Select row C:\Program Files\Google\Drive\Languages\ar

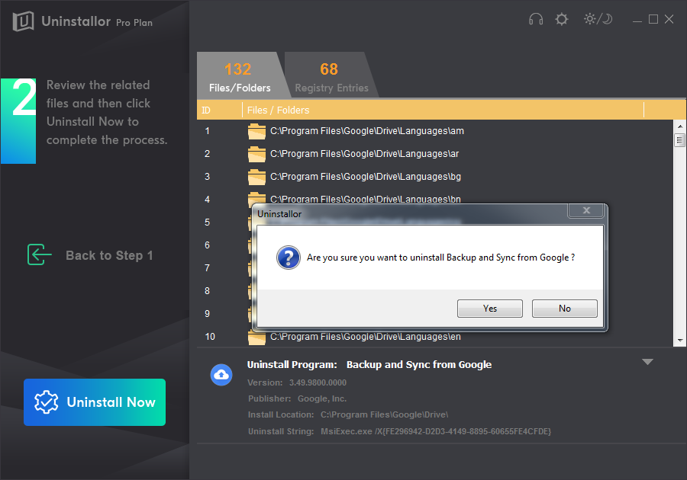point(434,154)
